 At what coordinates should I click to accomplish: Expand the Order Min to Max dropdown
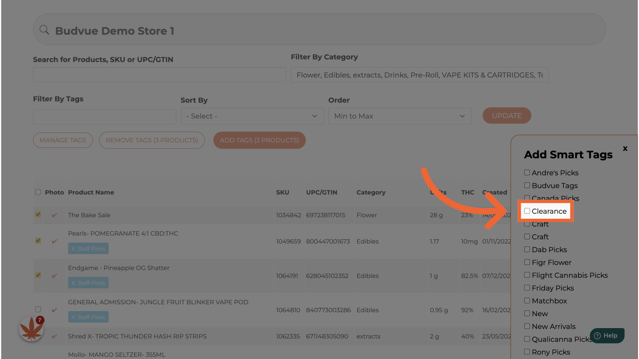pos(399,116)
